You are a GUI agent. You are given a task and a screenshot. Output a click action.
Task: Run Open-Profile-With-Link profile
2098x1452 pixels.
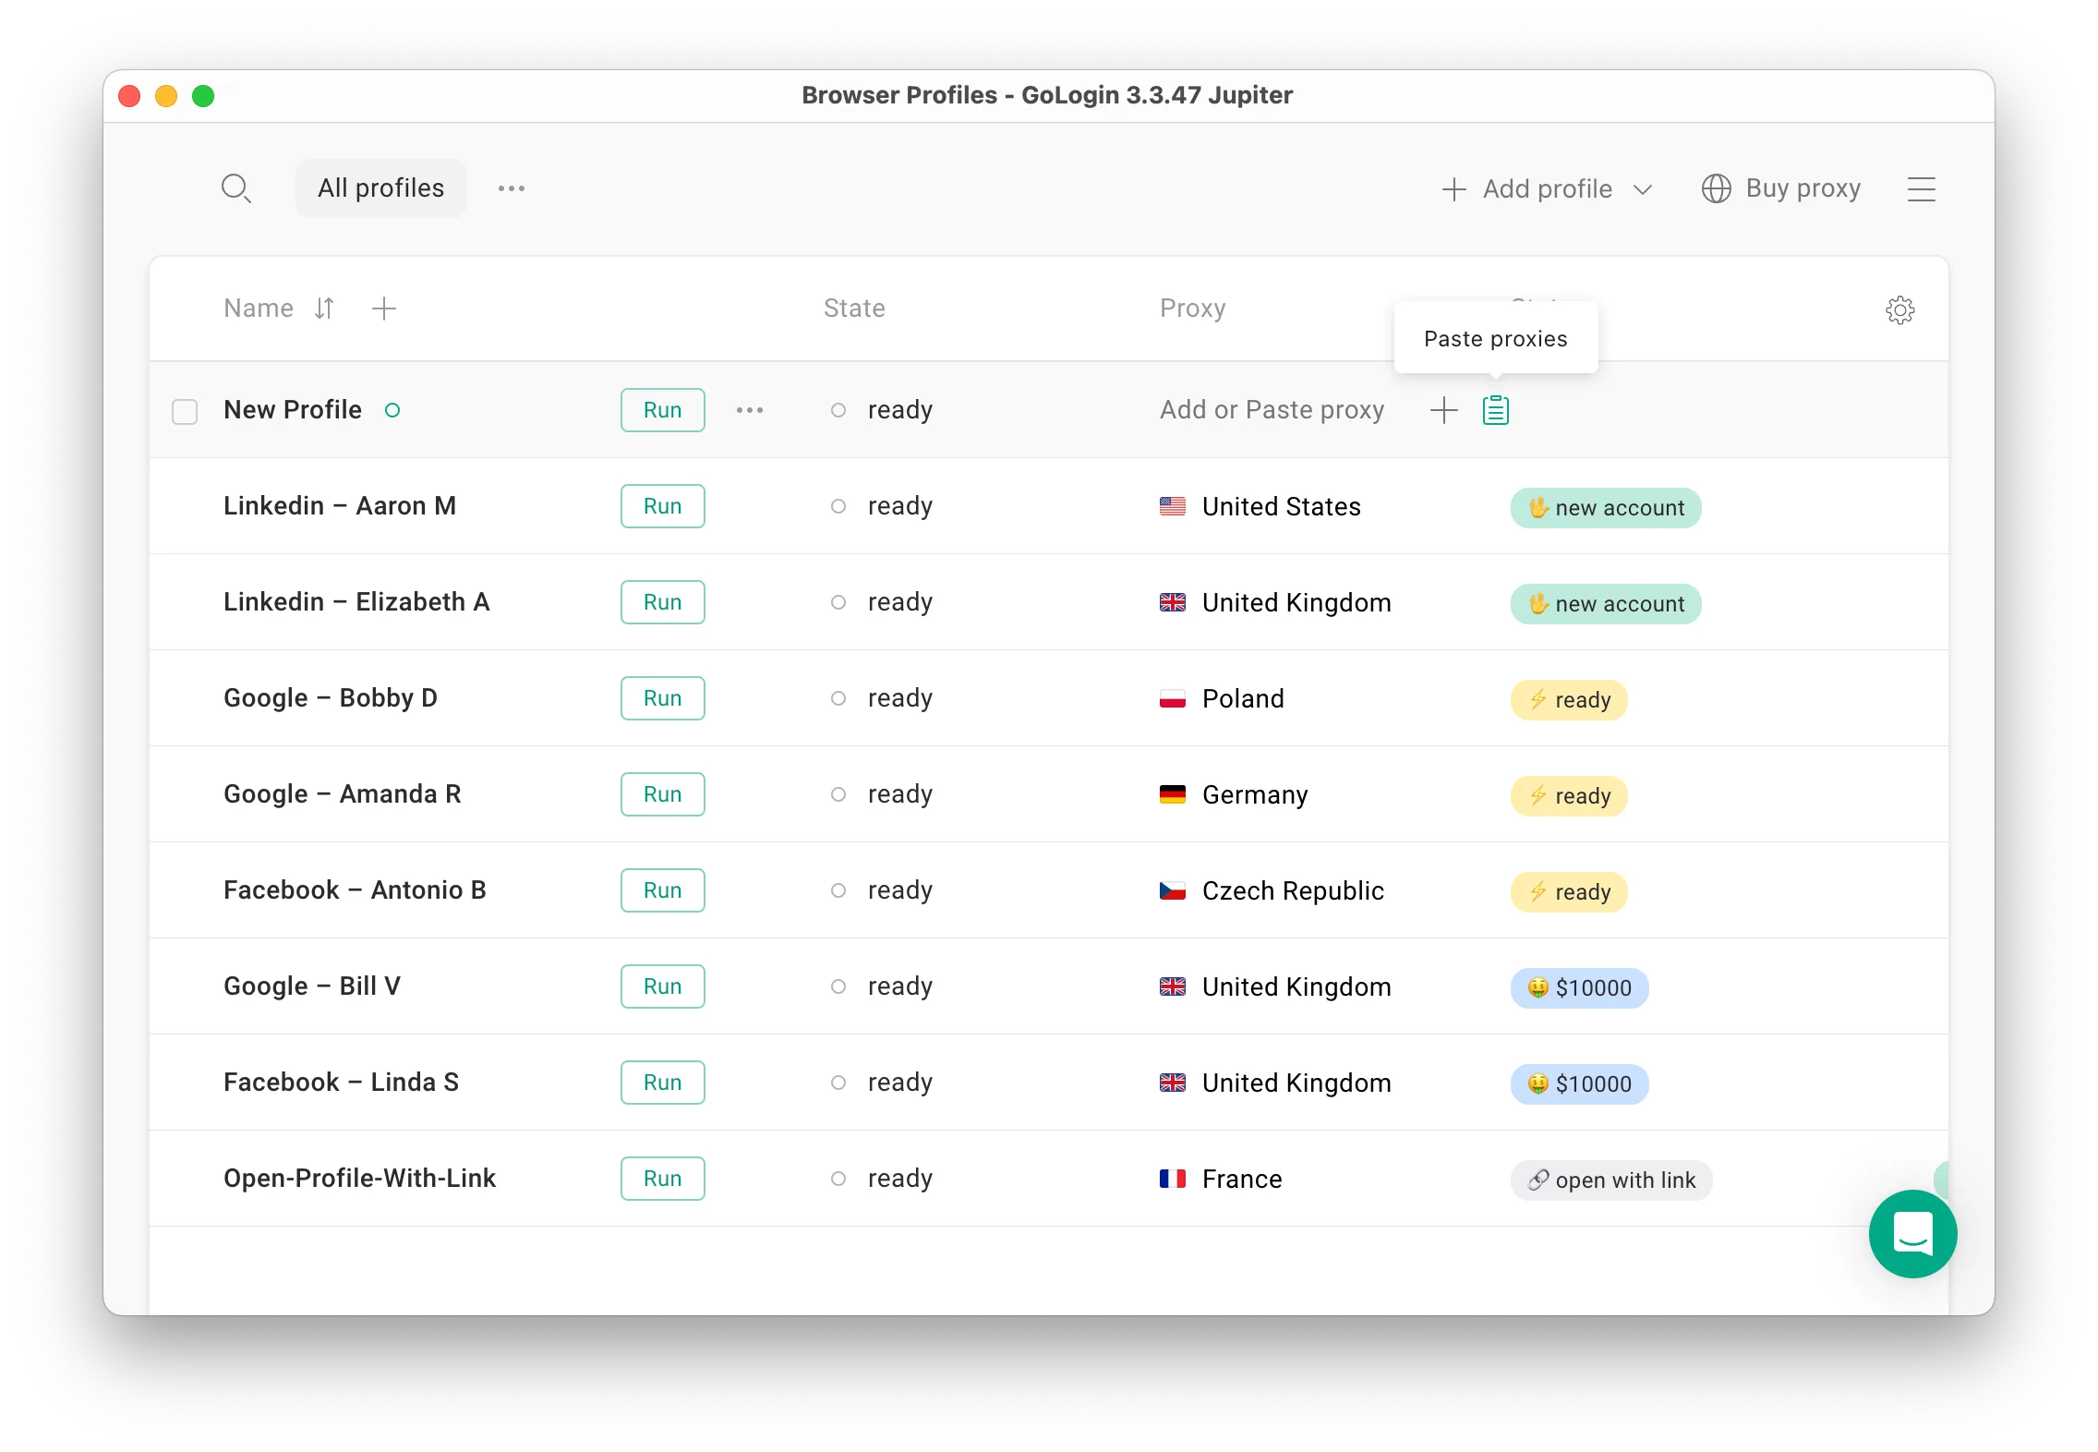[663, 1179]
